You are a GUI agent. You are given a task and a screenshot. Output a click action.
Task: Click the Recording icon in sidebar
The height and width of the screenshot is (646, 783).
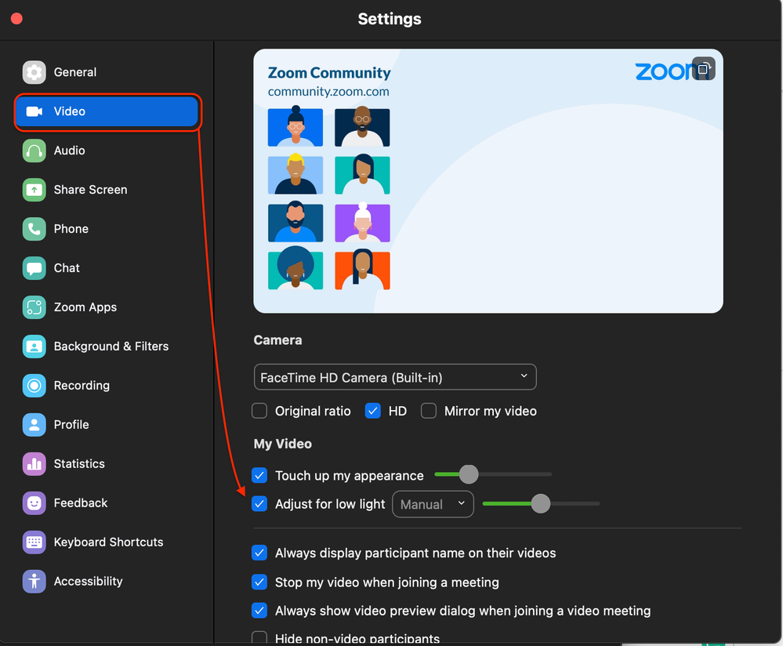(x=34, y=386)
